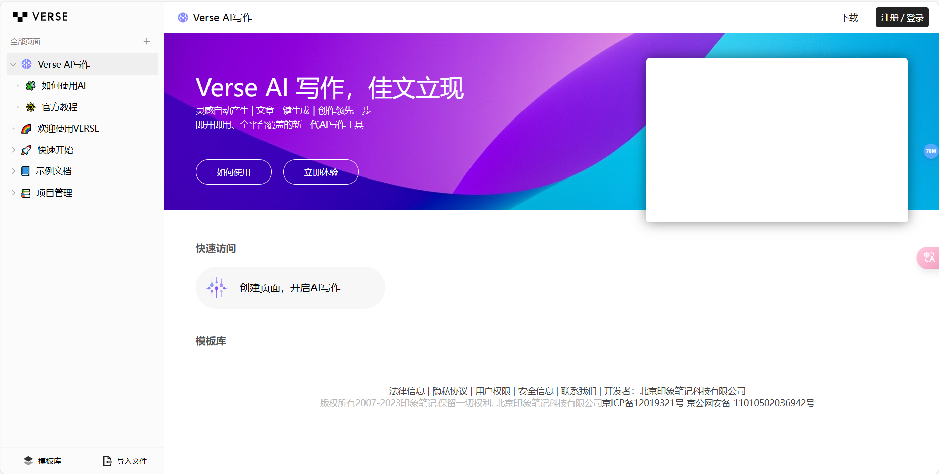
Task: Open the 下载 menu item
Action: click(849, 17)
